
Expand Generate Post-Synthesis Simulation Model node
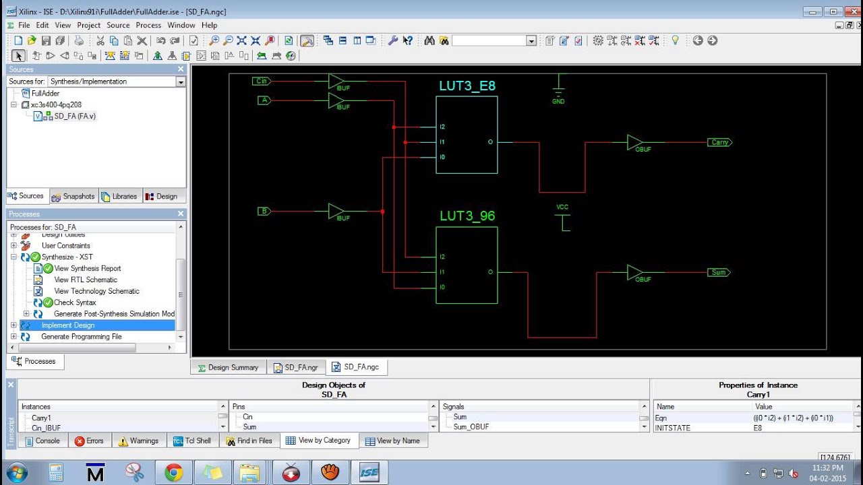(26, 313)
